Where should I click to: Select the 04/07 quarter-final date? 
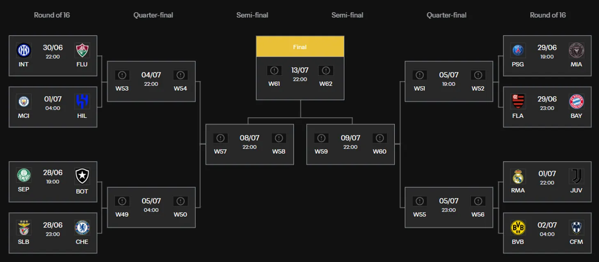[x=151, y=75]
